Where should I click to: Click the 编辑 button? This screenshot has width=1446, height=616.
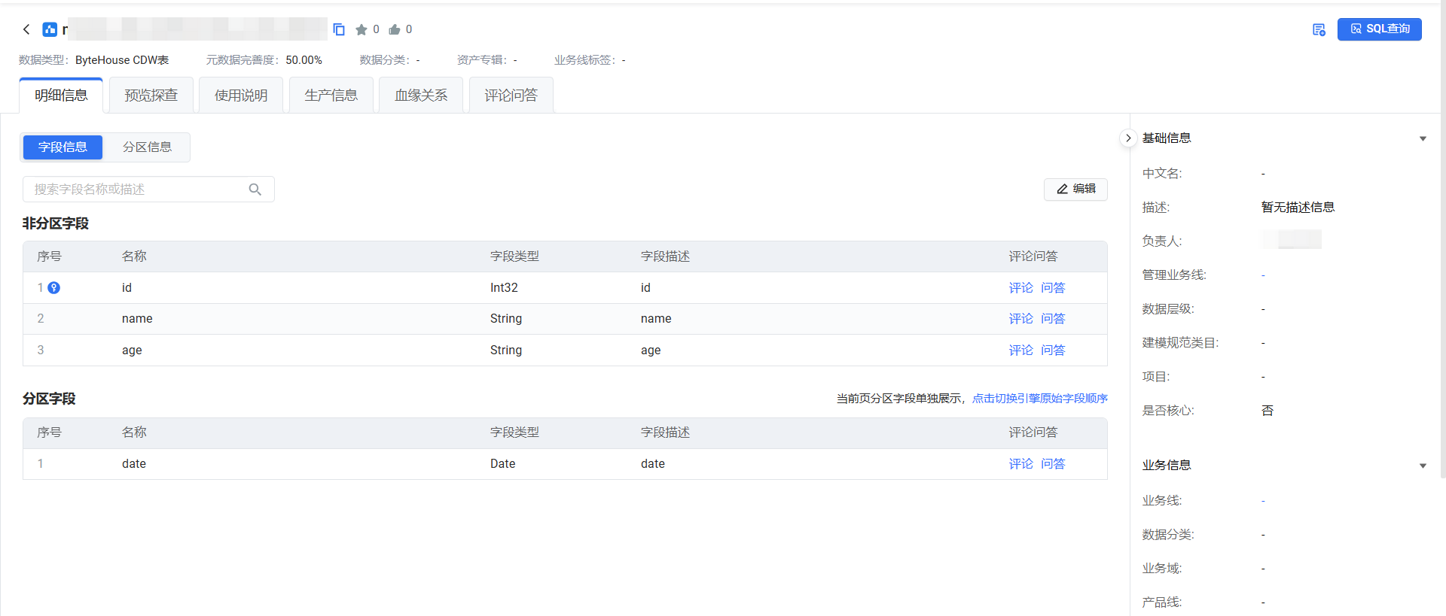pyautogui.click(x=1075, y=189)
